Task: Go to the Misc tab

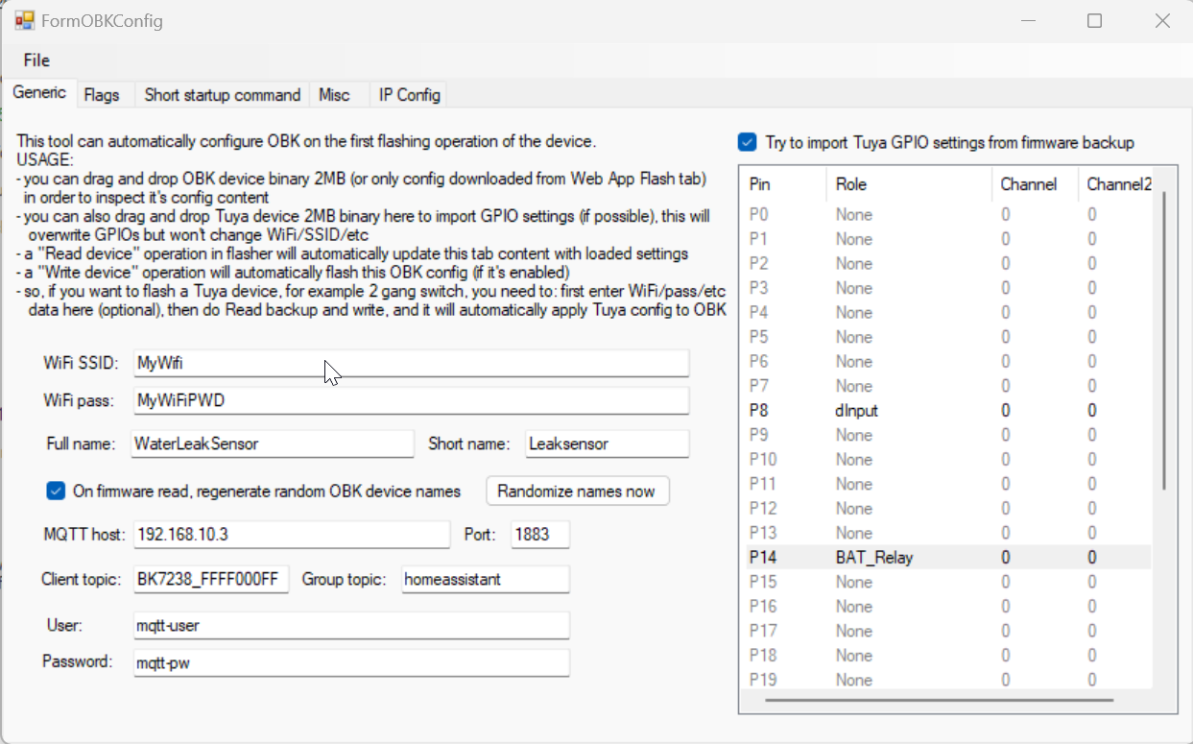Action: click(334, 94)
